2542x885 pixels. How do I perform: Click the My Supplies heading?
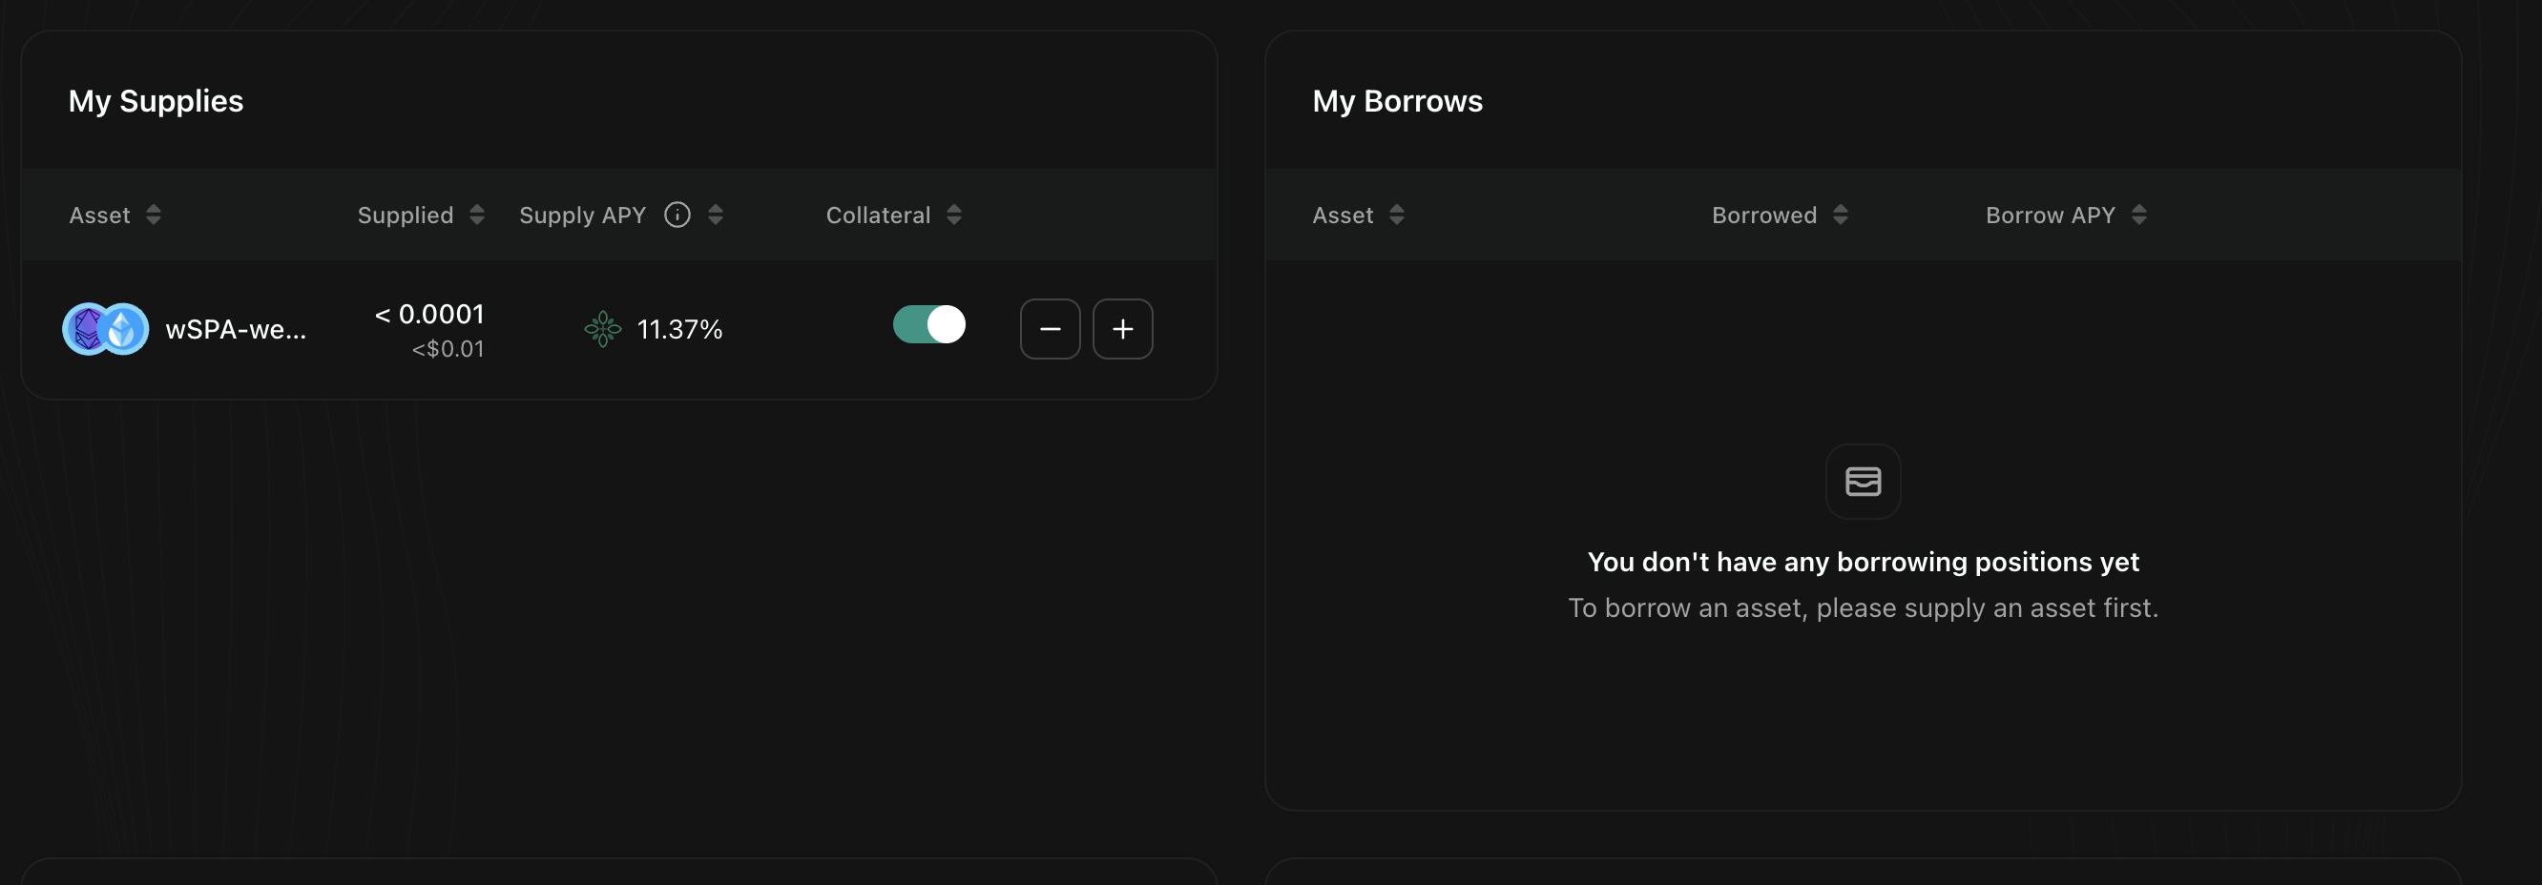156,102
